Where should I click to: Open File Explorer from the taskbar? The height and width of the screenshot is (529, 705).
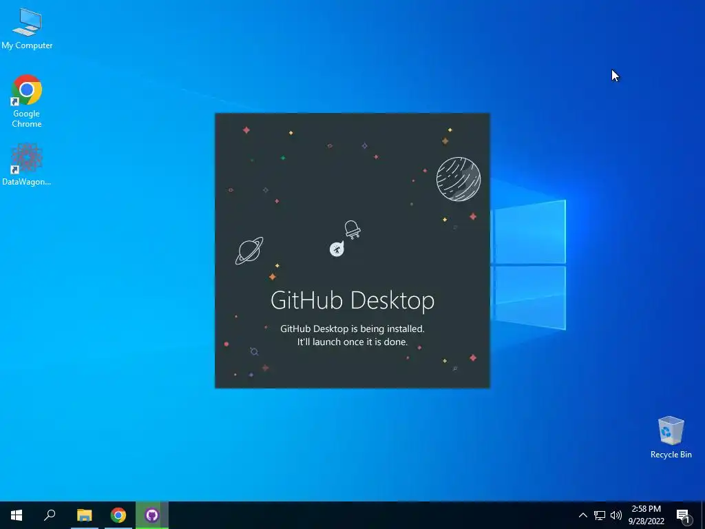[84, 515]
